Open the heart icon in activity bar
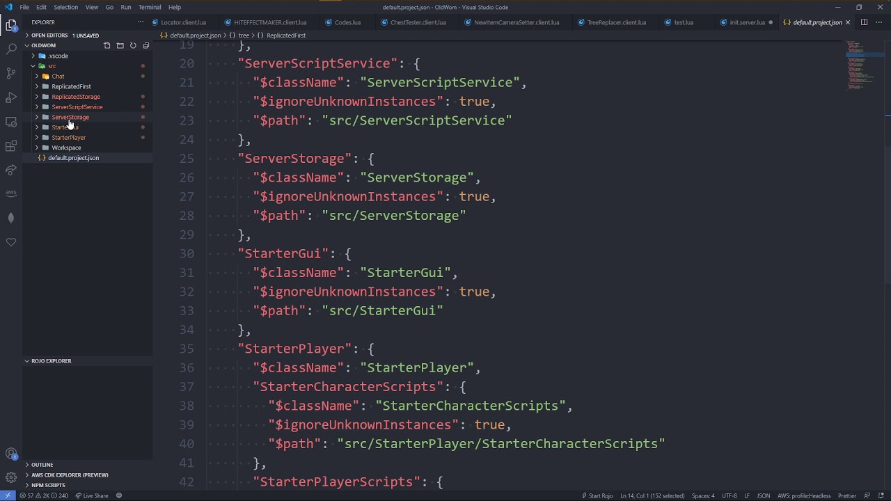Viewport: 891px width, 501px height. [11, 242]
